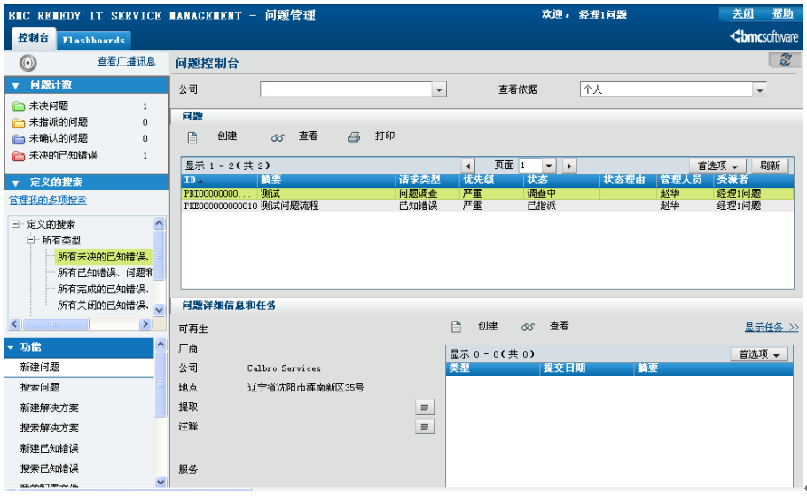Click the 创建 document icon in tasks section

click(x=456, y=327)
